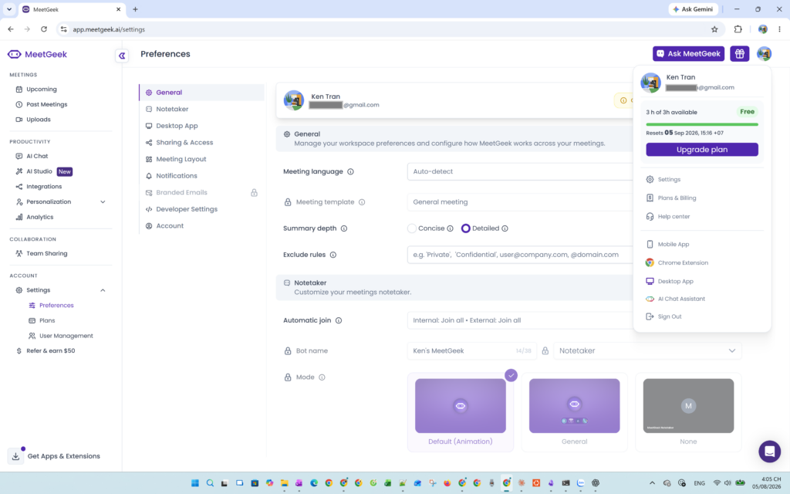Select the None mode thumbnail
Screen dimensions: 790x494
[688, 406]
